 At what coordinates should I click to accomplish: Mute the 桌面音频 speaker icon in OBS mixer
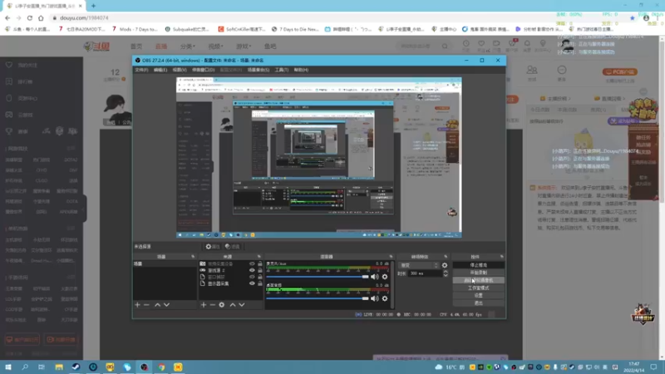click(x=375, y=298)
